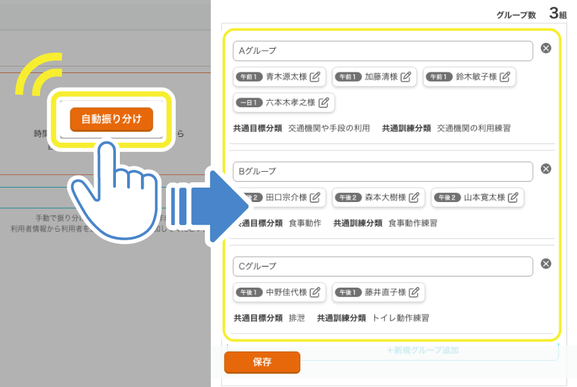Open edit icon for 加藤清様
This screenshot has height=387, width=577.
click(x=406, y=76)
